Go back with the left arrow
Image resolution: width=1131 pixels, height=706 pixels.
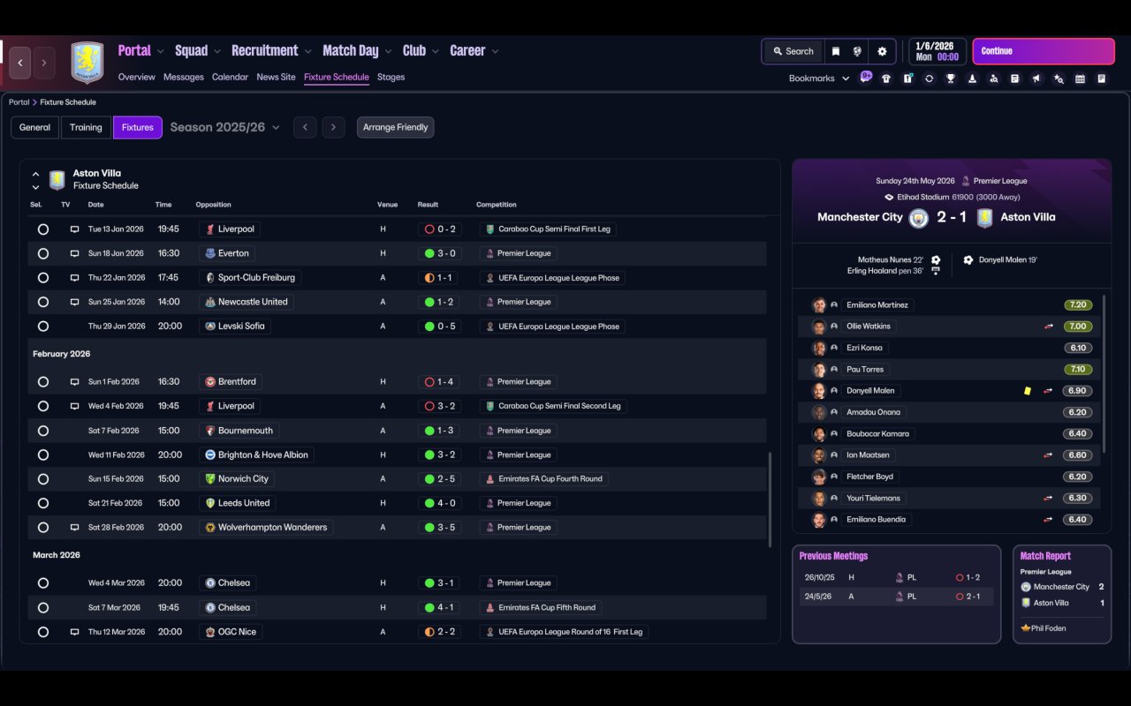pos(20,63)
